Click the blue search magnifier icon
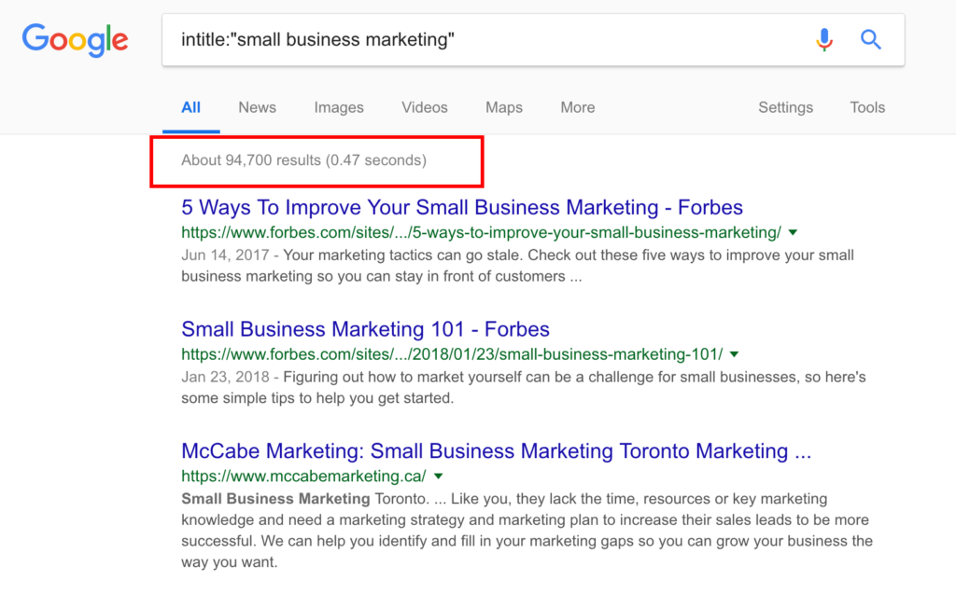 tap(871, 39)
